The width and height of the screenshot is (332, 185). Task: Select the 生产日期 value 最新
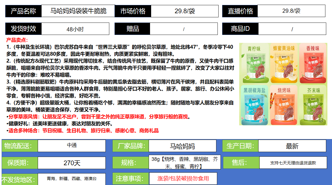pyautogui.click(x=292, y=146)
